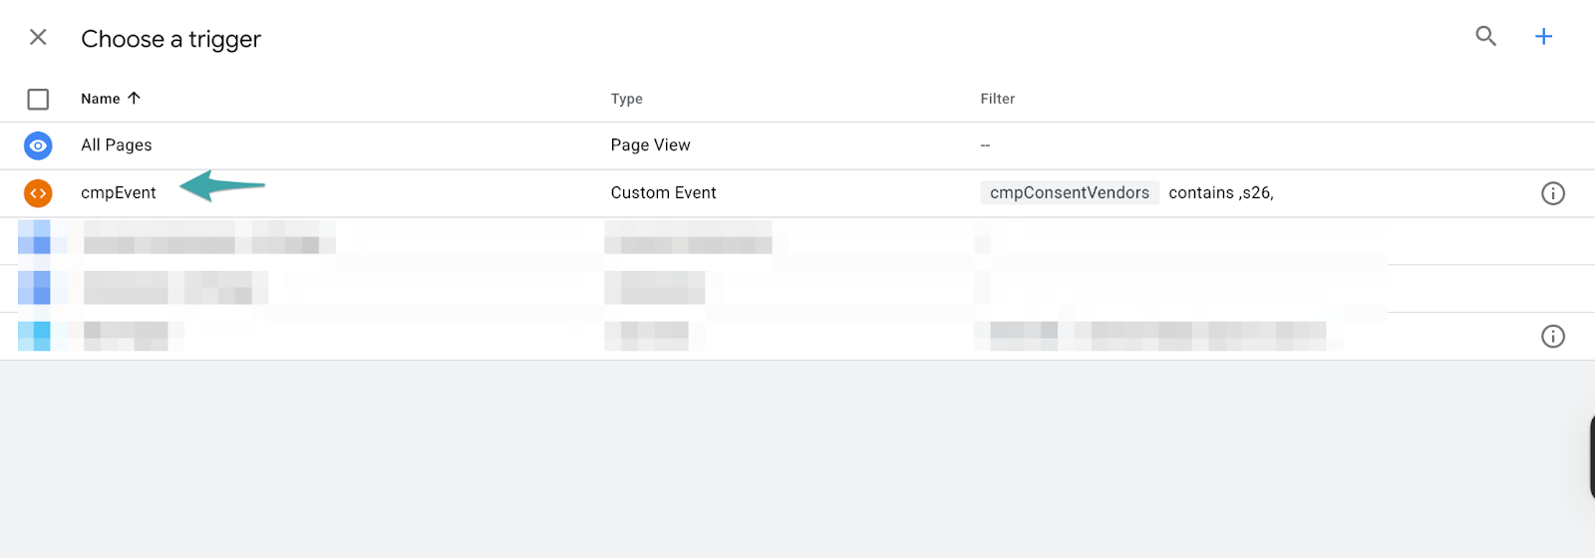The image size is (1595, 558).
Task: Choose the cmpEvent trigger
Action: [119, 193]
